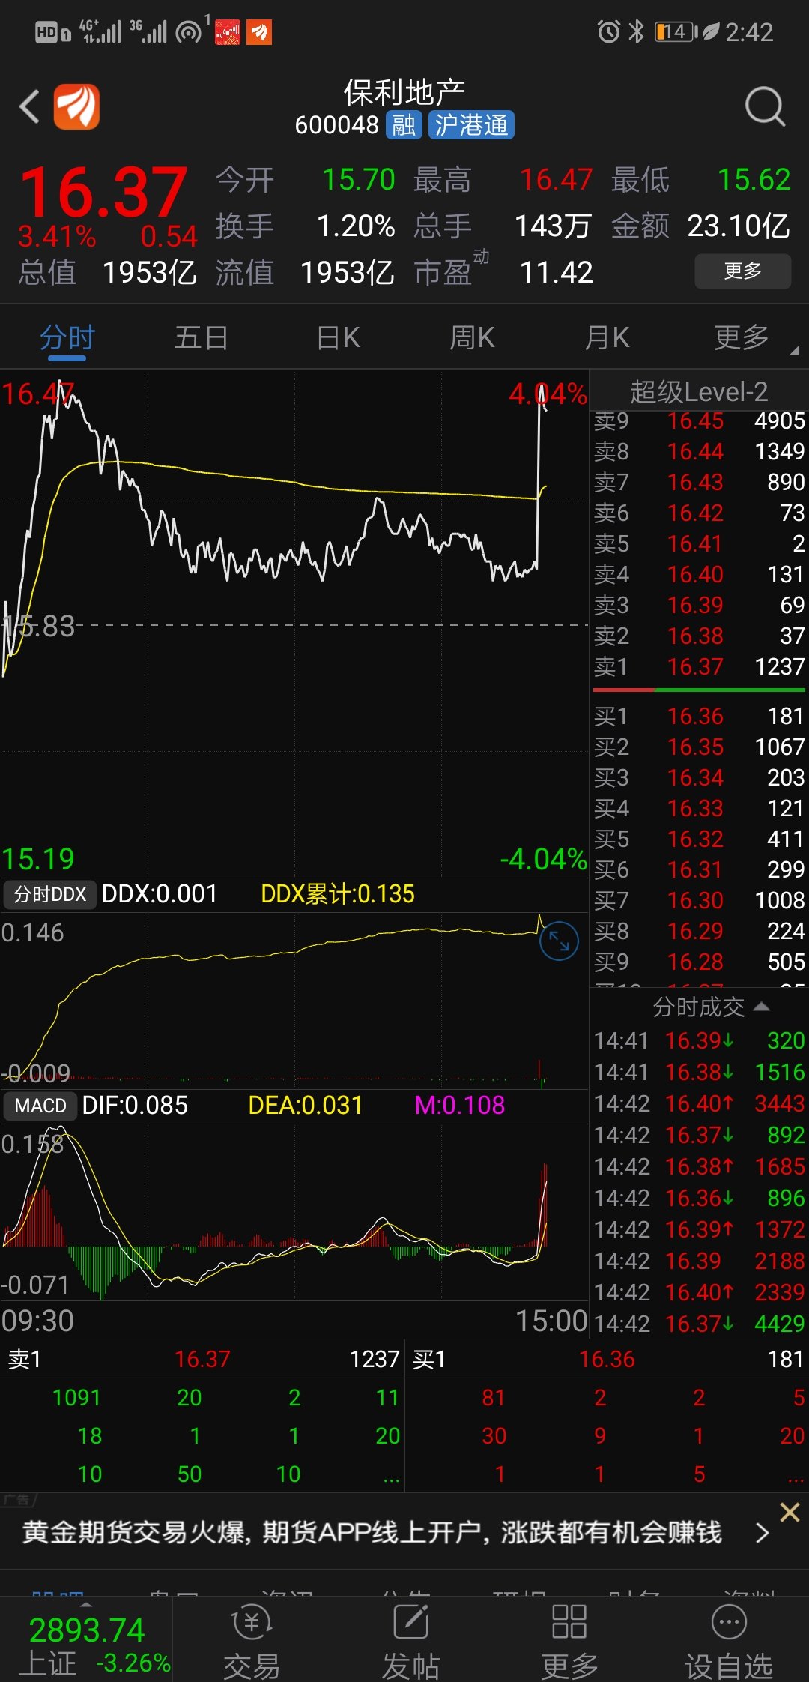Select 卖4 order at 16.40
The width and height of the screenshot is (809, 1682).
(x=699, y=575)
